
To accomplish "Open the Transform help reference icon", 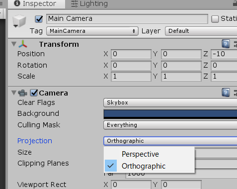I will tap(226, 44).
